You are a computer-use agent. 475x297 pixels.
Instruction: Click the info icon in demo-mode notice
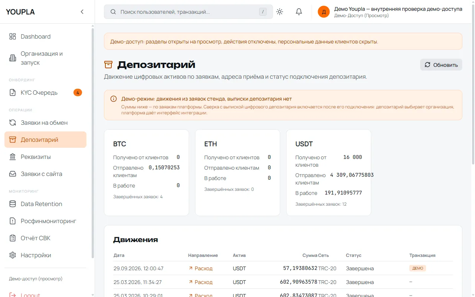(114, 99)
